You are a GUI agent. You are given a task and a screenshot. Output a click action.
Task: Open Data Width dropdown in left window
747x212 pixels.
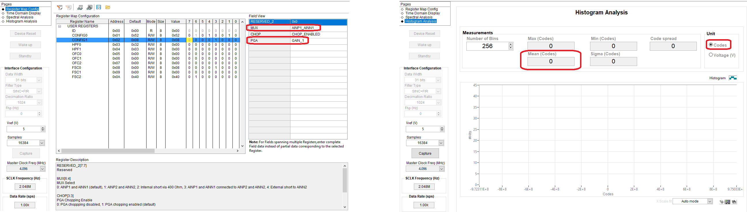(39, 80)
